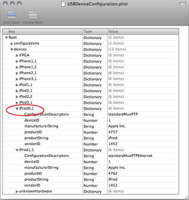Select the iProd1,1 key label
This screenshot has width=189, height=200.
[x=26, y=150]
